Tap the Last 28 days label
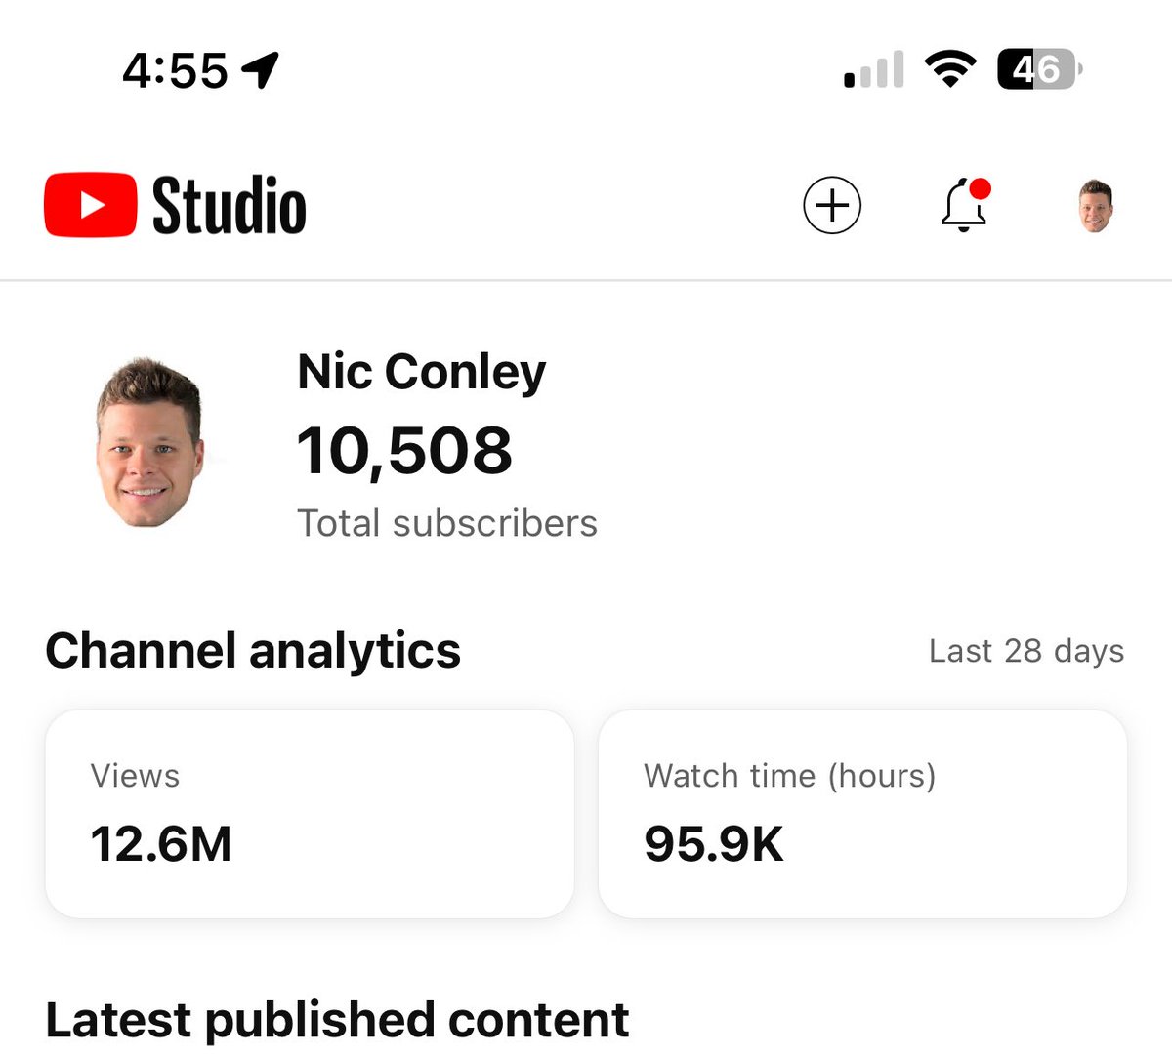This screenshot has width=1172, height=1055. 1026,651
